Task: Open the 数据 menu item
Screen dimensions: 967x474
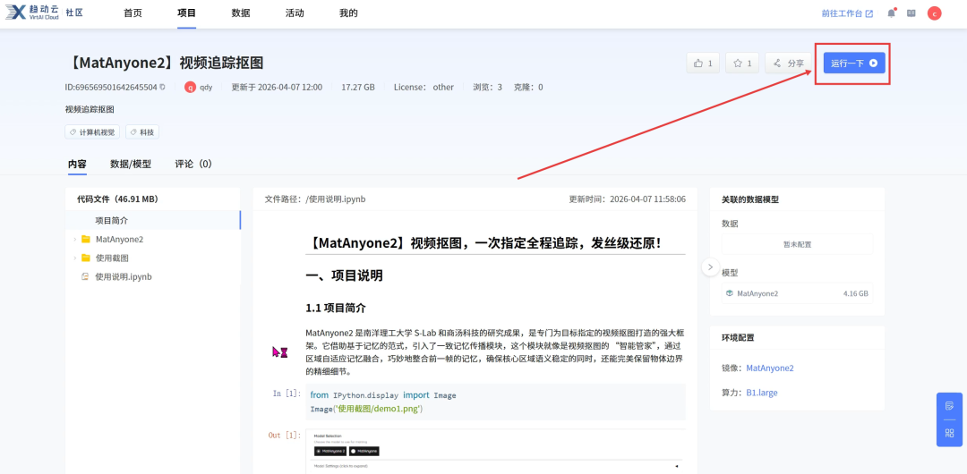Action: tap(241, 13)
